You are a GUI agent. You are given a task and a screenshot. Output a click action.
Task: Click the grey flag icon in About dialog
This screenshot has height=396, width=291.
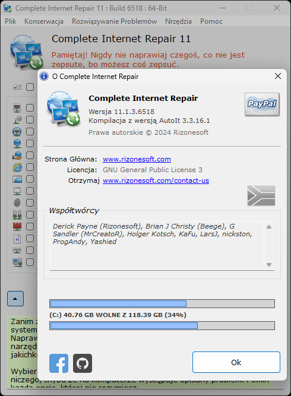(x=261, y=196)
